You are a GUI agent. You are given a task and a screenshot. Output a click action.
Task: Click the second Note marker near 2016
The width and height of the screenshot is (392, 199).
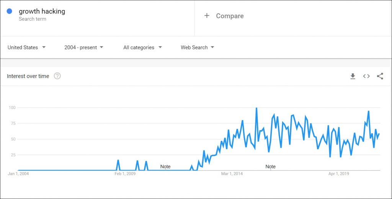(x=271, y=166)
